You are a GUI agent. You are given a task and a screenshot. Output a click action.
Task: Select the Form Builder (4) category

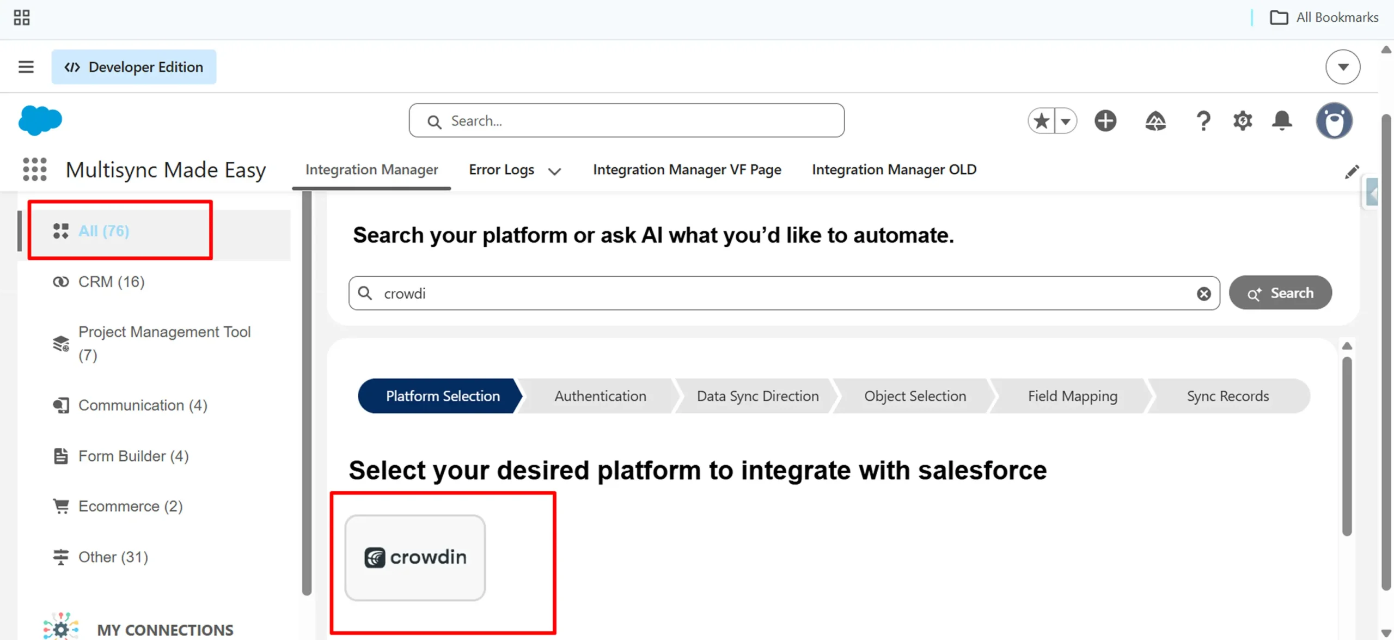(x=133, y=456)
